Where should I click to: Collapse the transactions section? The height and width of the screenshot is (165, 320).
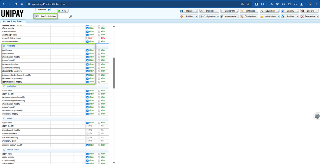click(x=4, y=150)
